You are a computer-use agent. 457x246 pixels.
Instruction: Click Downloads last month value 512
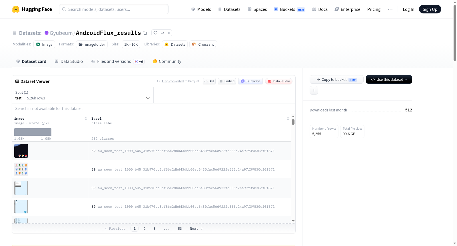[x=408, y=110]
